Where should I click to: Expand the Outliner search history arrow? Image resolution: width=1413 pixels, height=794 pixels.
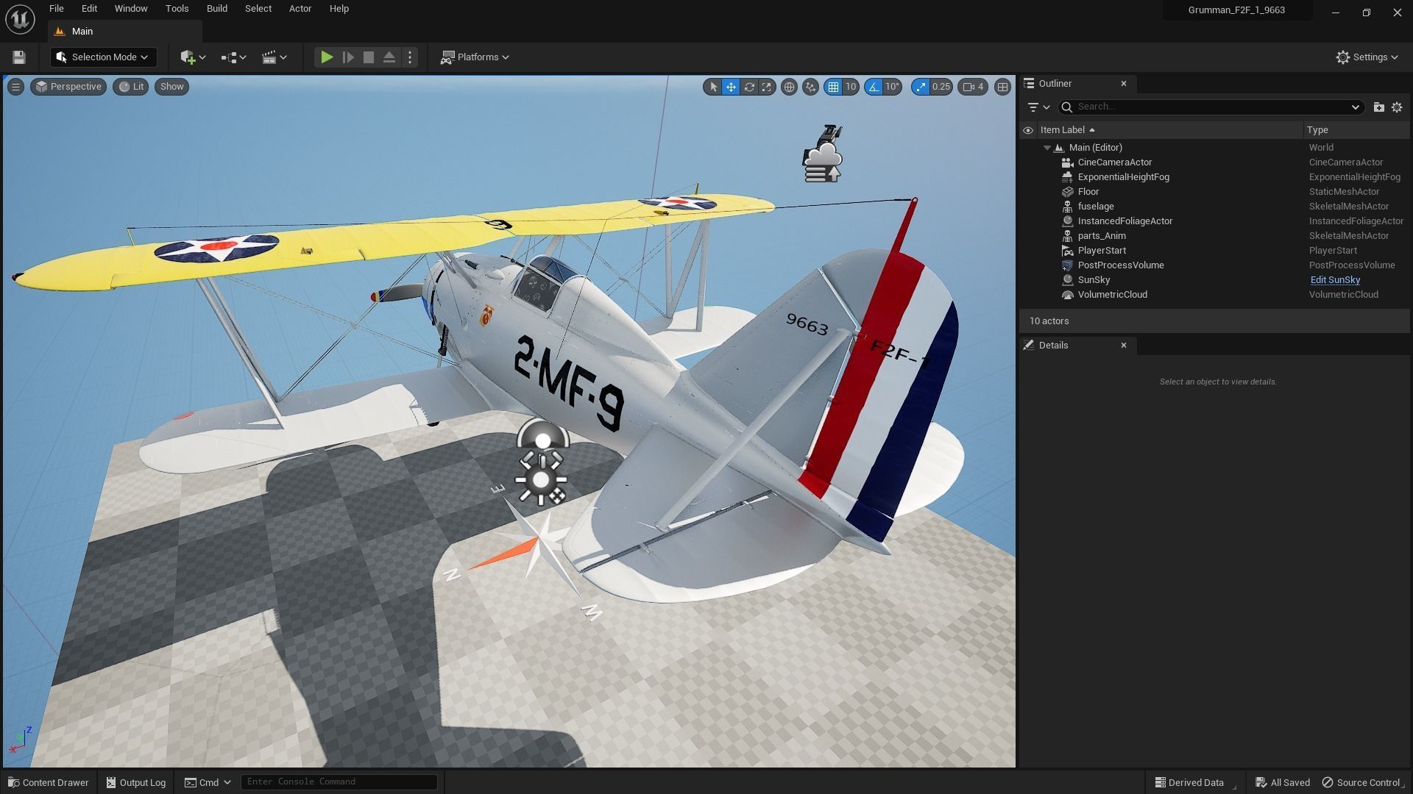(x=1355, y=107)
